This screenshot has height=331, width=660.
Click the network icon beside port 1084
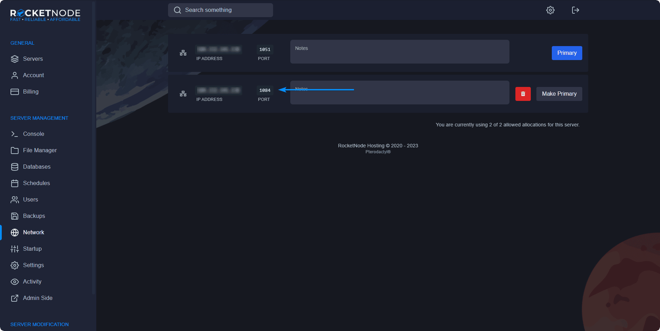[x=183, y=94]
